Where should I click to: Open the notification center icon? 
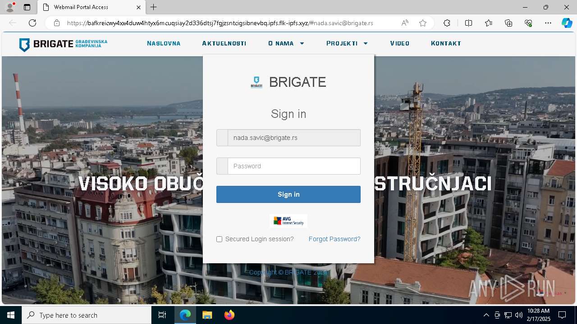[562, 315]
